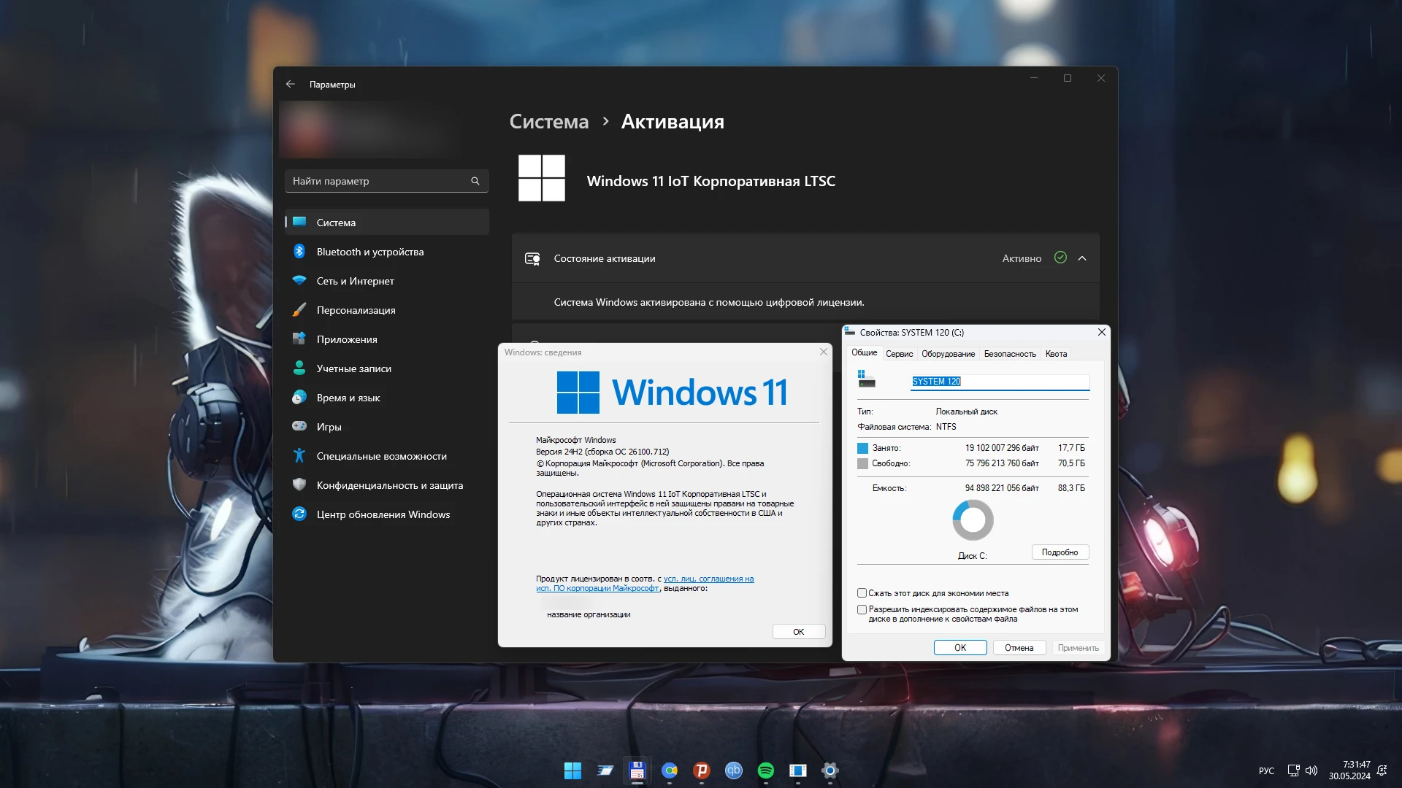Switch to the Service tab in Properties

click(899, 354)
